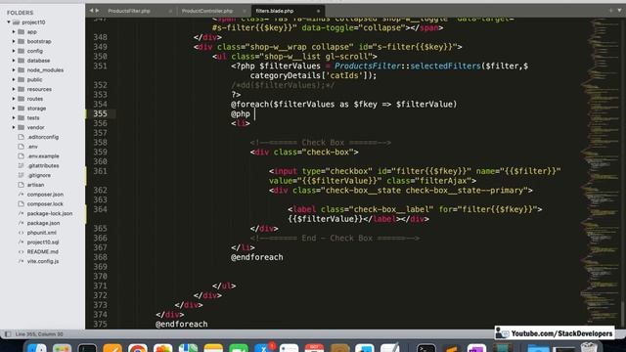Click the phpunit.xml code file icon

22,233
